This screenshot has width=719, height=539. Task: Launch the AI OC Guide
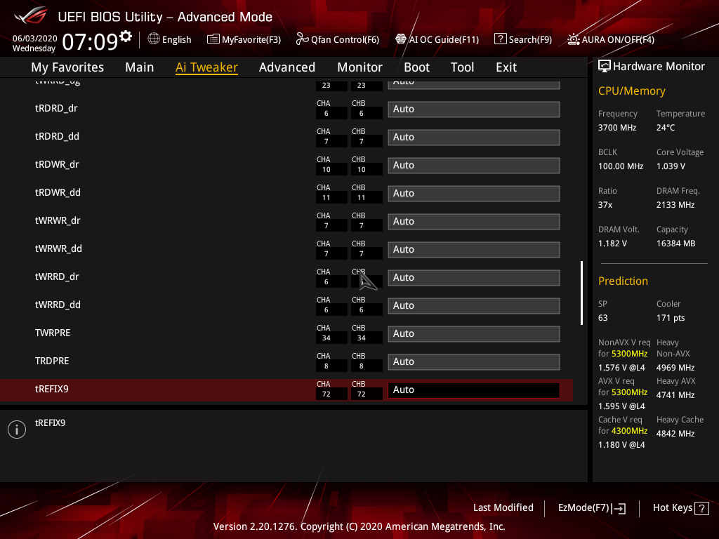[437, 39]
